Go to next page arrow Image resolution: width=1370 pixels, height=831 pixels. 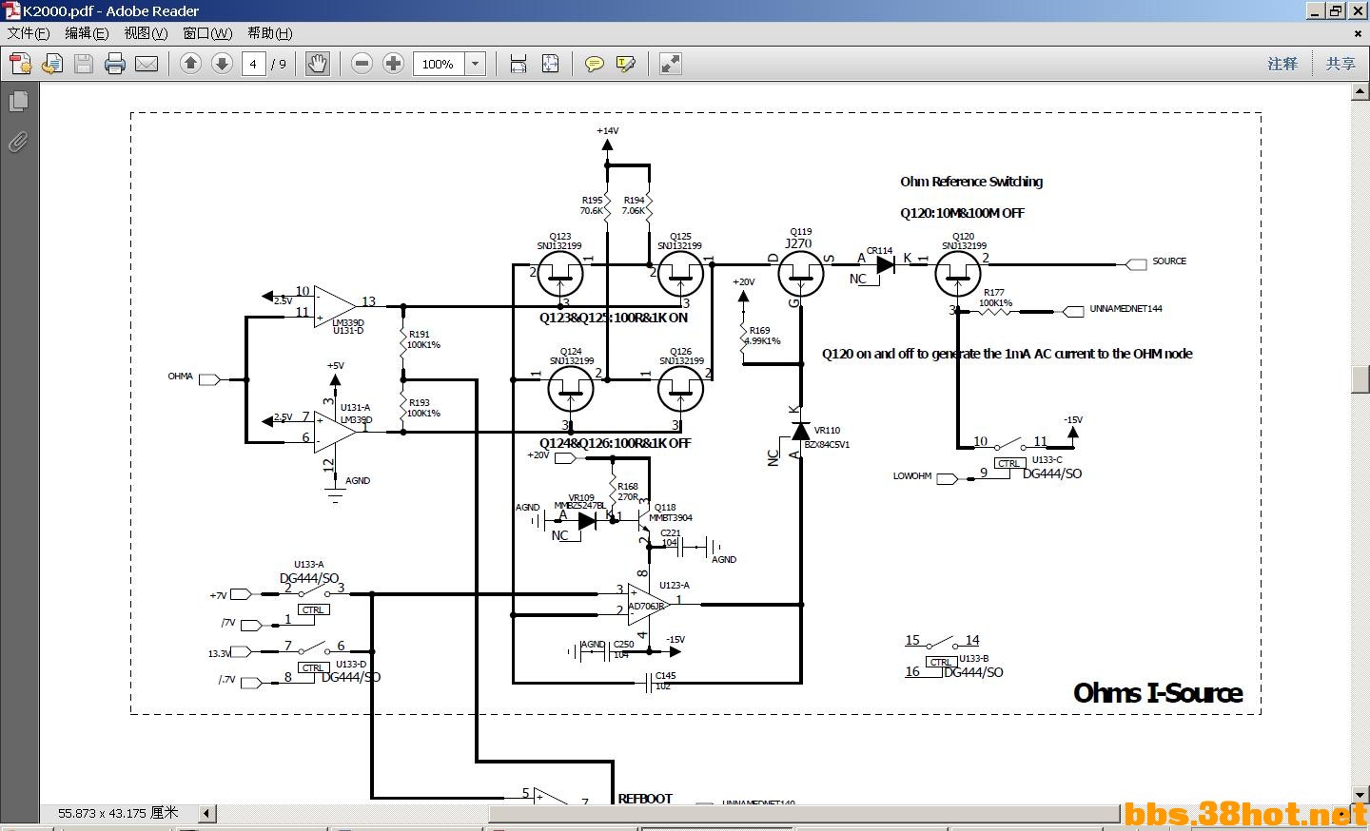pos(222,64)
